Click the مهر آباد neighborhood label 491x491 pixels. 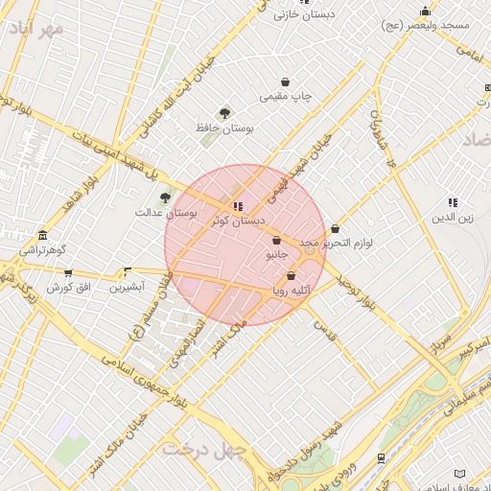coord(35,30)
